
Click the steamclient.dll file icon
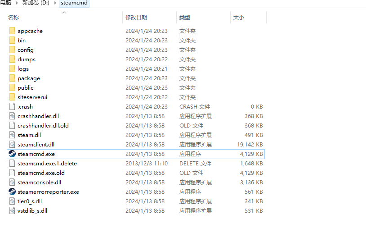[12, 144]
